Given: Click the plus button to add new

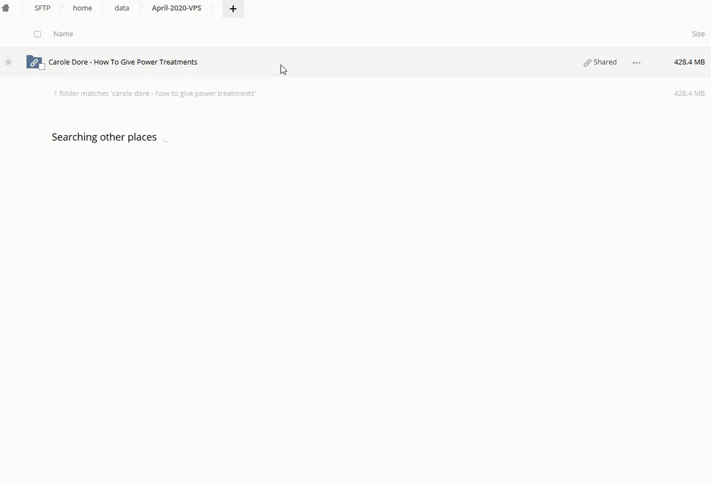Looking at the screenshot, I should pos(233,9).
